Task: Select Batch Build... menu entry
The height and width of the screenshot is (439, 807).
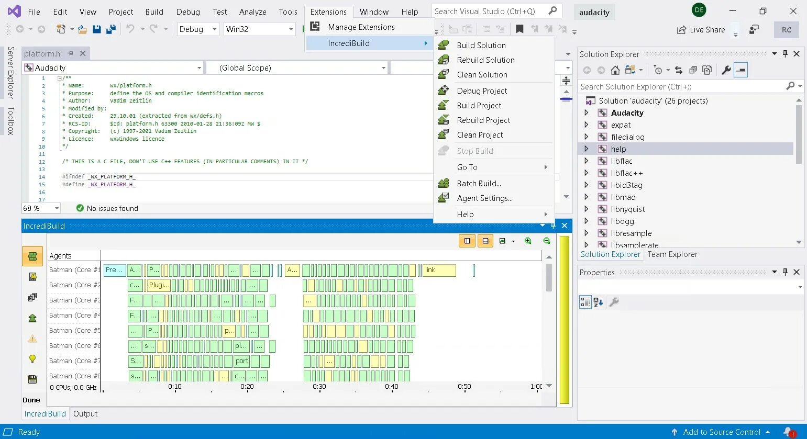Action: (x=494, y=184)
